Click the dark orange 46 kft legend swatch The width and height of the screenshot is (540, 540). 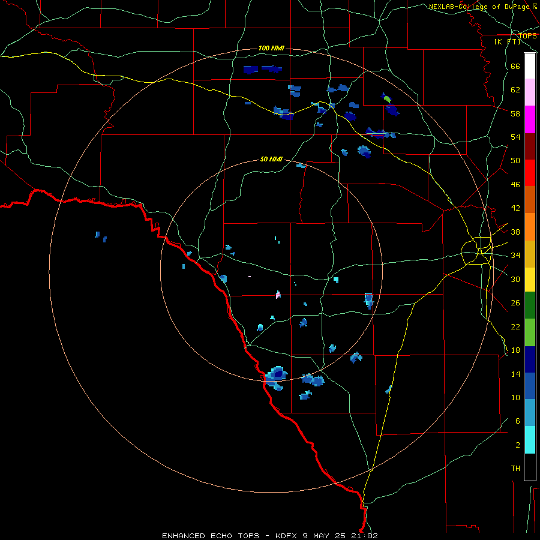530,199
